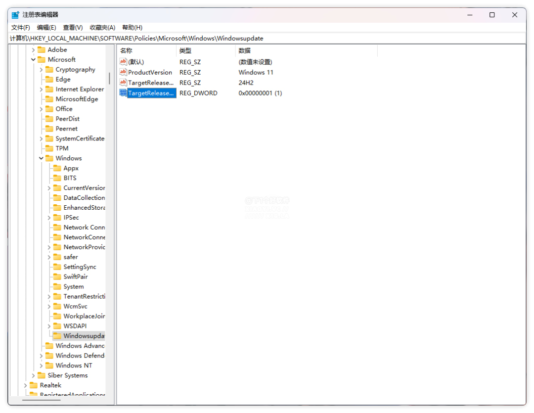Select the EnhancedStorage key
This screenshot has width=534, height=413.
pyautogui.click(x=84, y=208)
